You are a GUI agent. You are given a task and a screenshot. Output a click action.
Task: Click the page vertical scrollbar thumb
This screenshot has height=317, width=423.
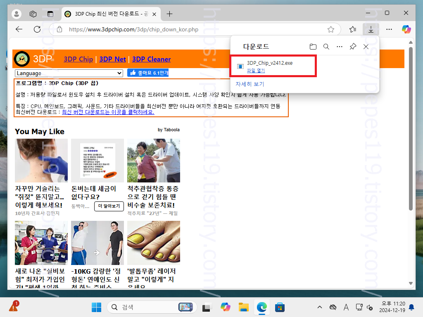click(x=411, y=129)
